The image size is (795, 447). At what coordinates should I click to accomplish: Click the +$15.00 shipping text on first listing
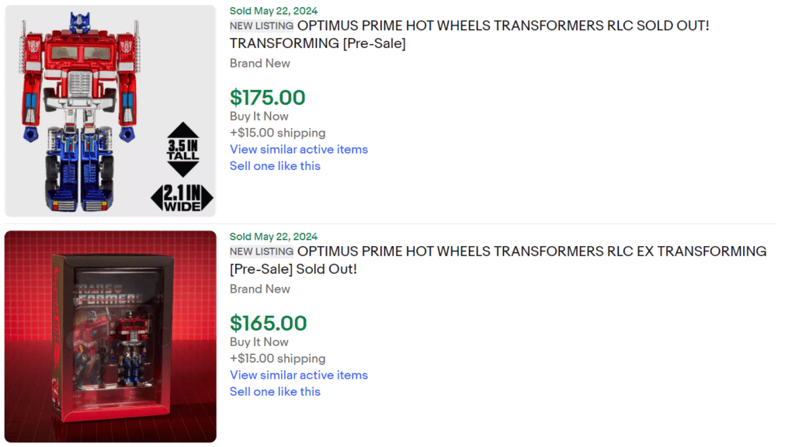tap(278, 133)
